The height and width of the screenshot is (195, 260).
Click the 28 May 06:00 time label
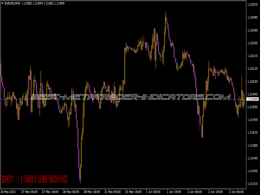71,192
